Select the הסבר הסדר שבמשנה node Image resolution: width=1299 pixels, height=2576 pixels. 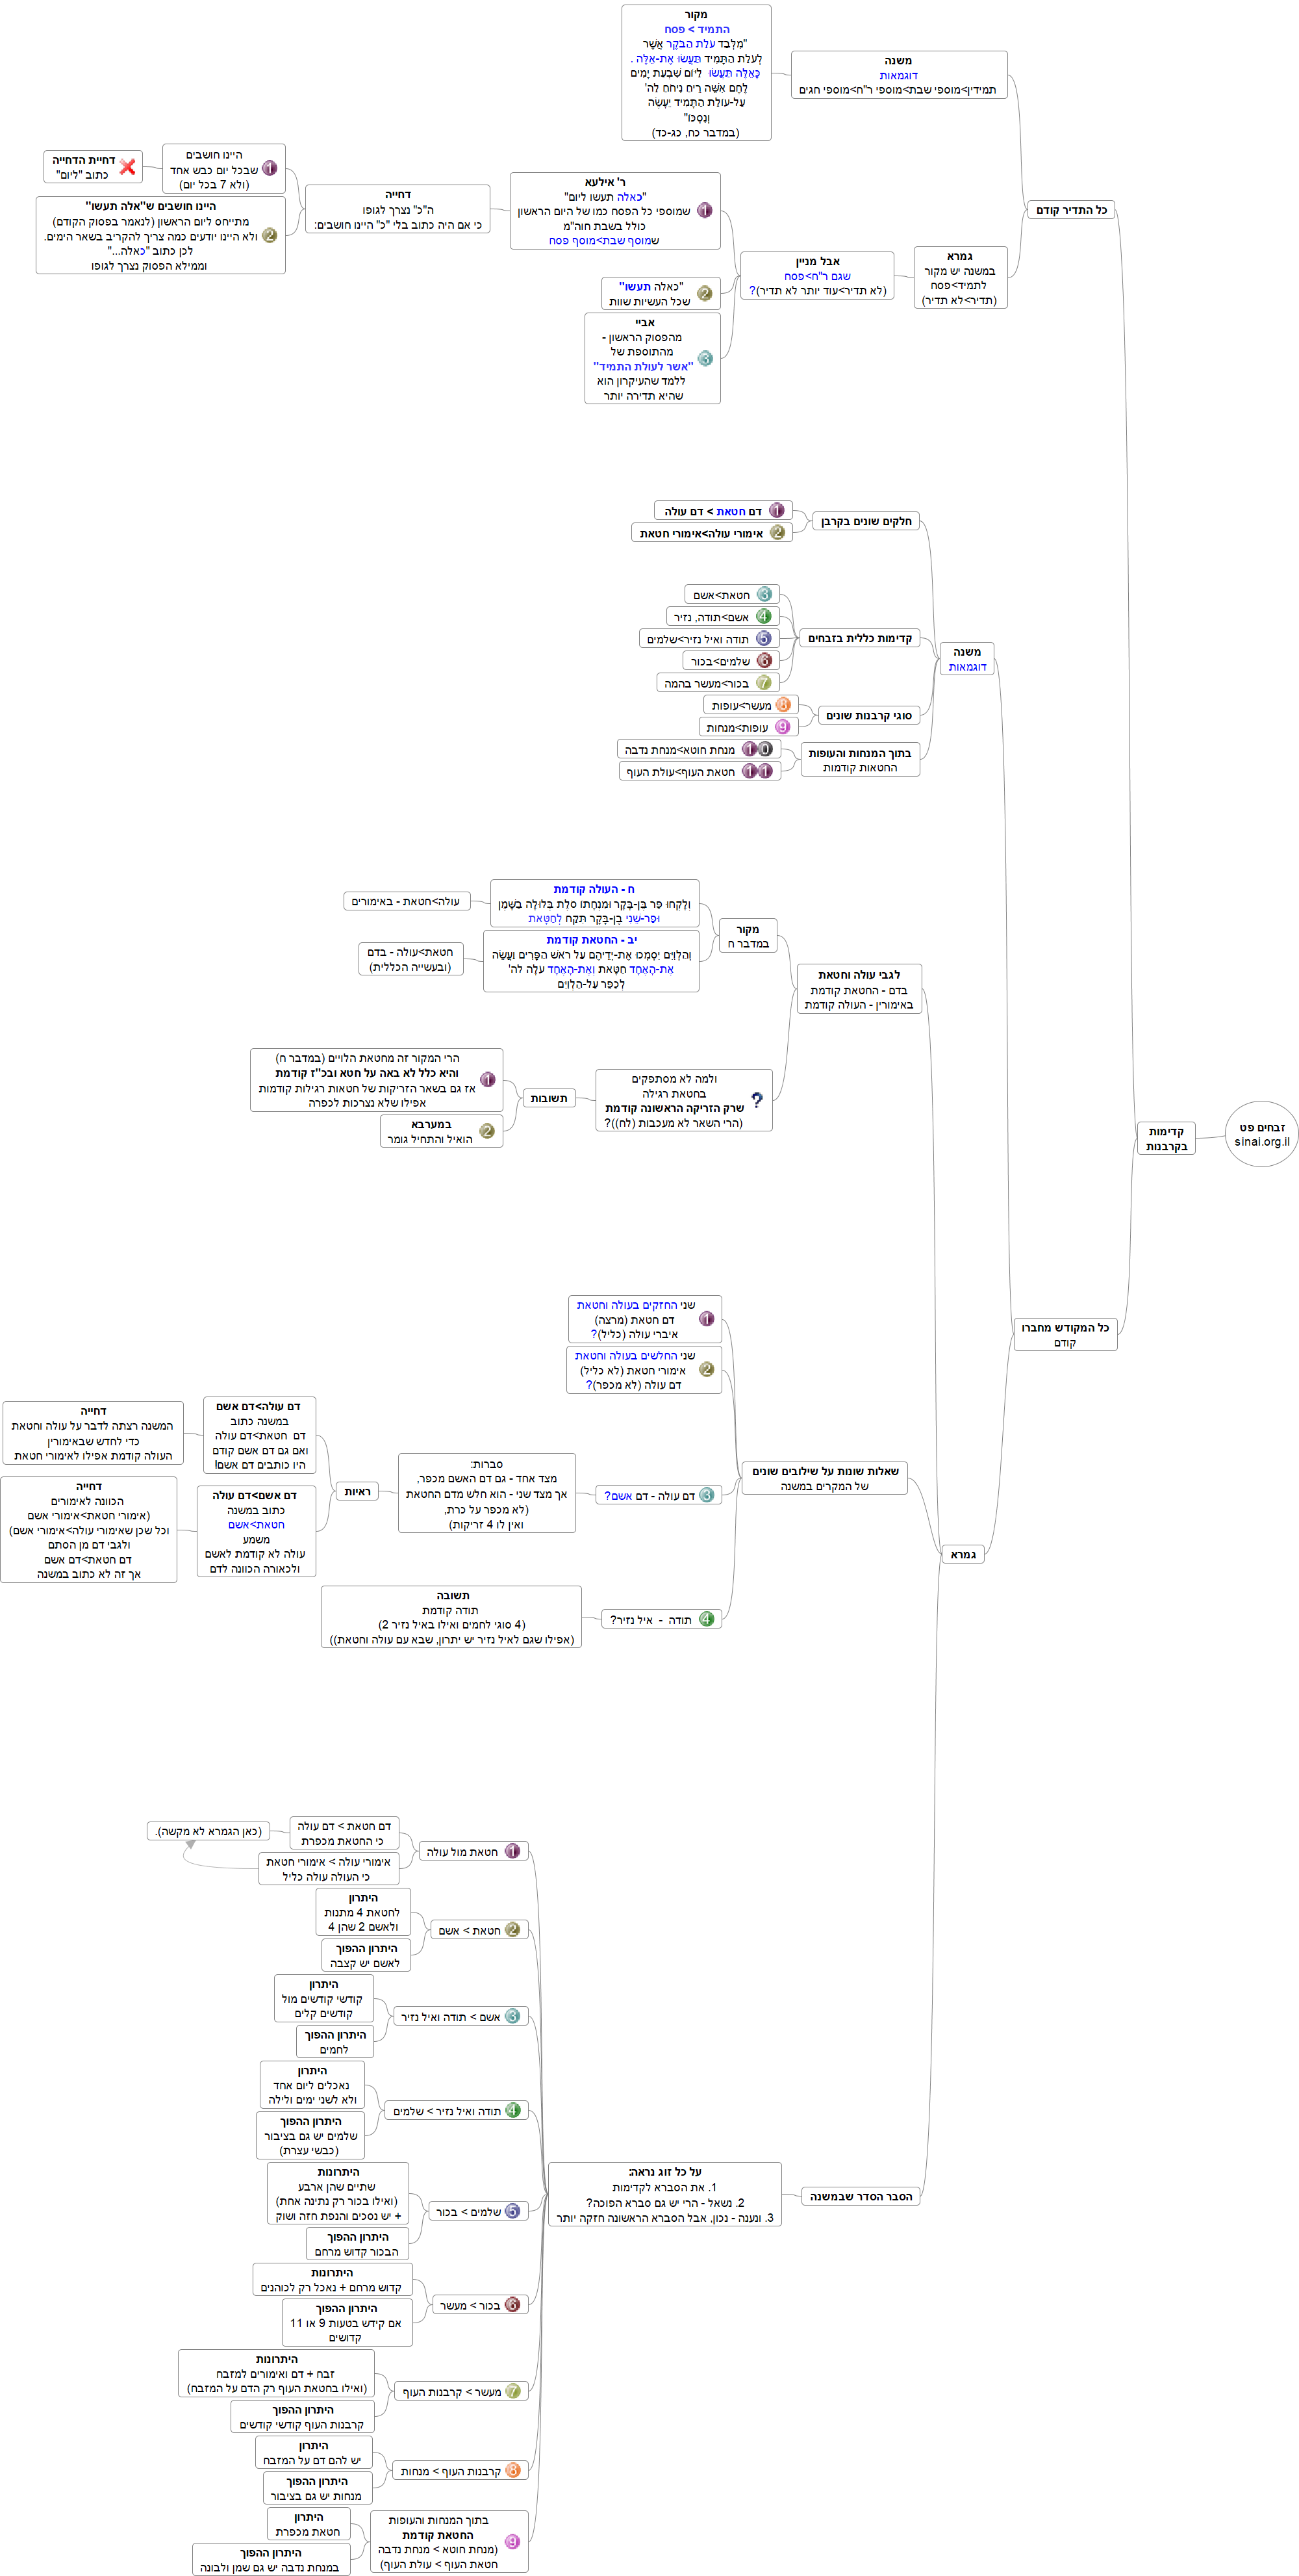[x=861, y=2196]
